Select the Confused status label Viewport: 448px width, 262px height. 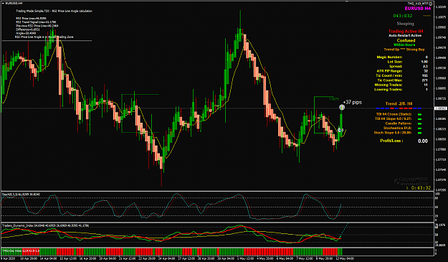pos(406,40)
